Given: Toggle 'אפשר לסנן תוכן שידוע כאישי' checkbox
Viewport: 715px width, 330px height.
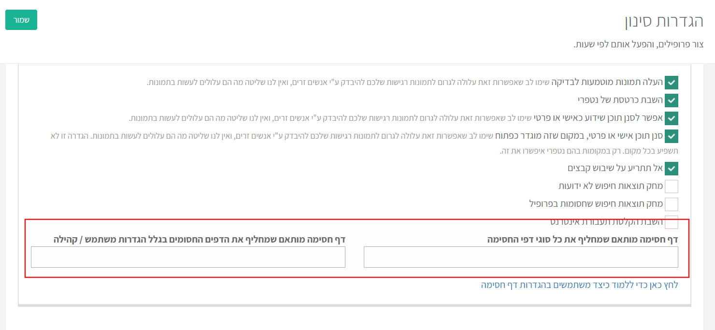Looking at the screenshot, I should point(672,118).
